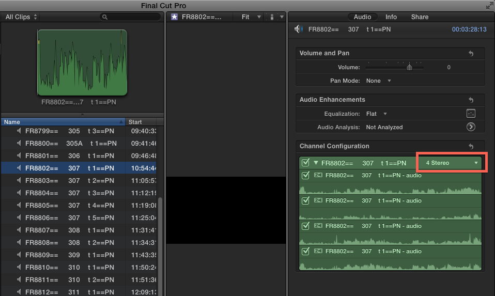Viewport: 495px width, 296px height.
Task: Click speaker icon of FR8806== clip
Action: [19, 218]
